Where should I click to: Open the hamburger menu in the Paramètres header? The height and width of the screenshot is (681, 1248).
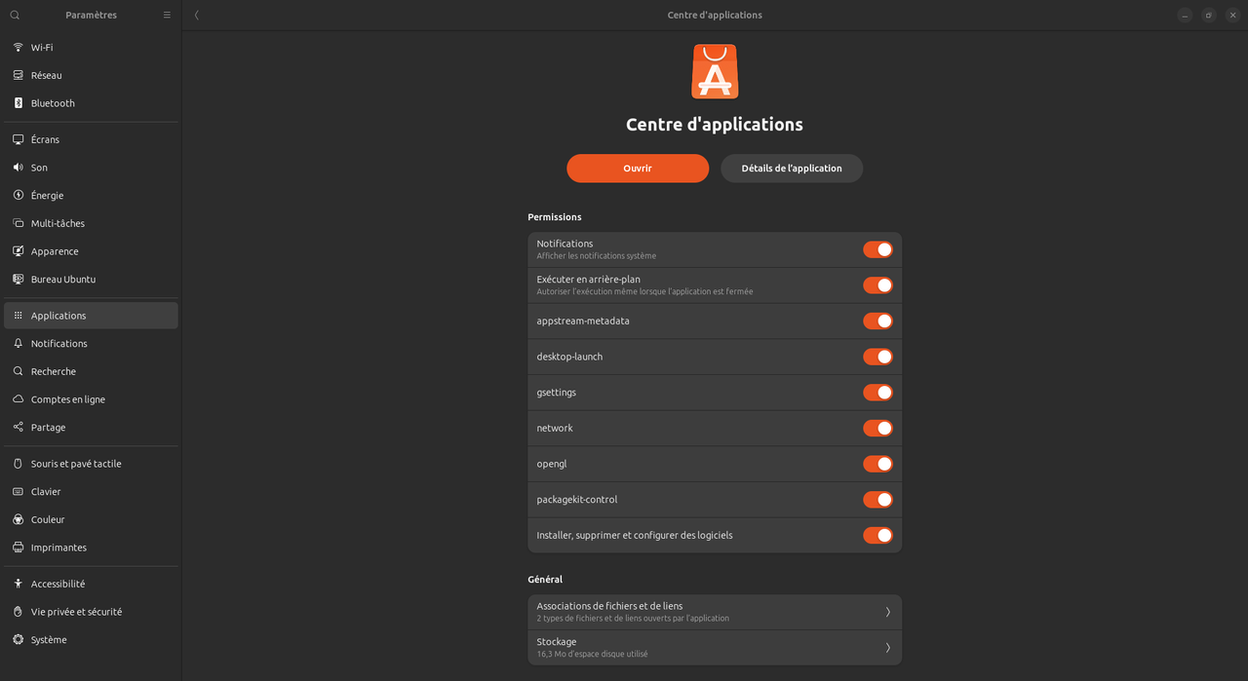coord(167,15)
